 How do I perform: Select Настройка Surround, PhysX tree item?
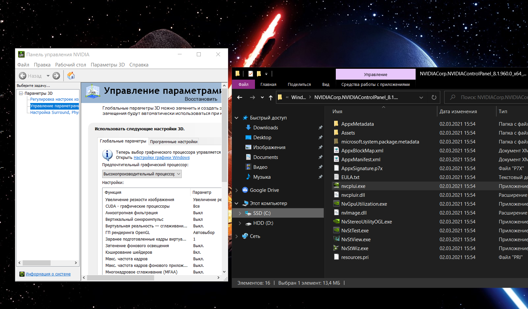click(x=54, y=112)
